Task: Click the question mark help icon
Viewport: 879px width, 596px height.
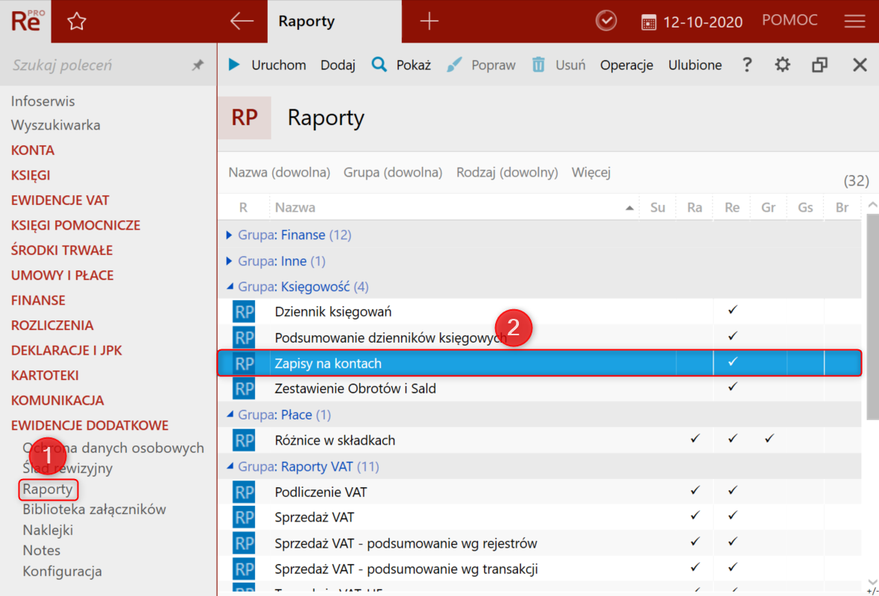Action: coord(747,65)
